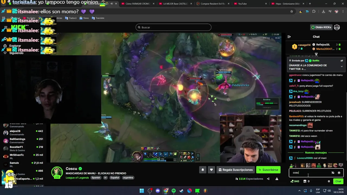Open browser extensions puzzle icon
Screen dimensions: 347x195
point(314,11)
